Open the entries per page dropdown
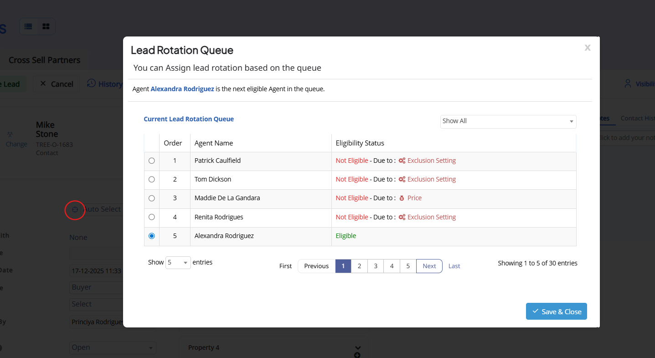 [x=178, y=263]
